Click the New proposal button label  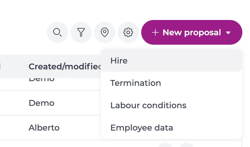pyautogui.click(x=192, y=32)
